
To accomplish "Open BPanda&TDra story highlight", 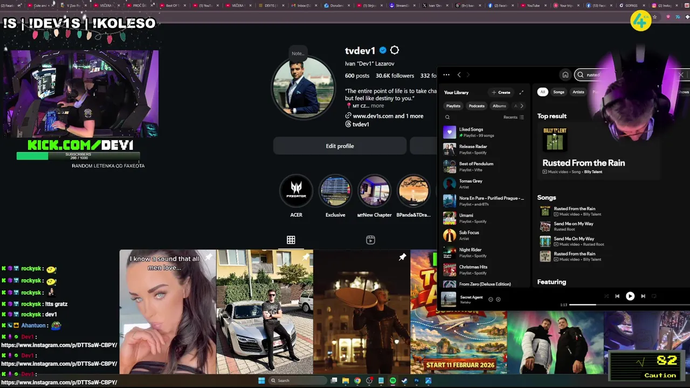I will pyautogui.click(x=413, y=192).
